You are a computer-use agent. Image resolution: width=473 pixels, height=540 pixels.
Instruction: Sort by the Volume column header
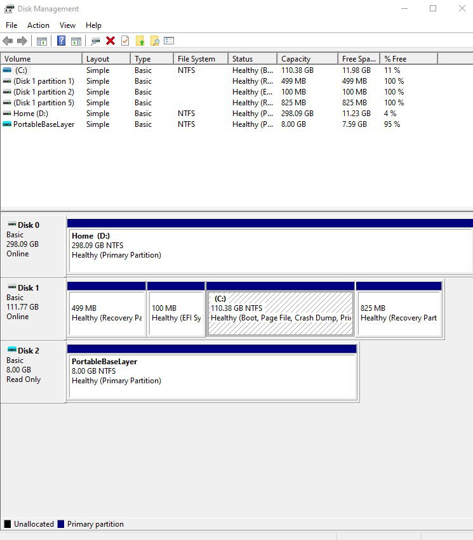(x=41, y=59)
